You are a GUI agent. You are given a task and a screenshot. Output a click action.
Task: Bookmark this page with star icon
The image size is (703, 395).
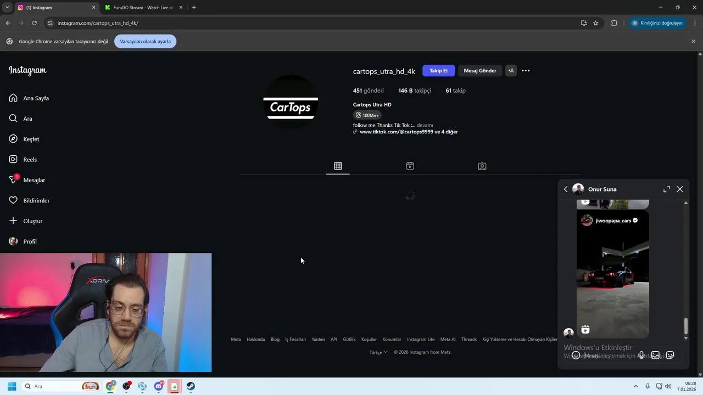pos(595,23)
